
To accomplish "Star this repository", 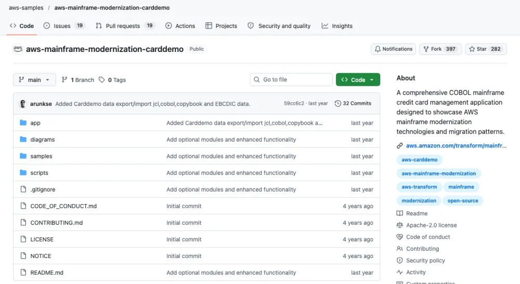I will click(486, 49).
